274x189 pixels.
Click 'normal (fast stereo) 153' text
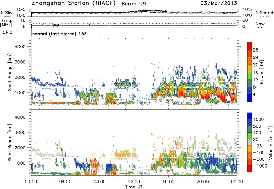[x=59, y=34]
